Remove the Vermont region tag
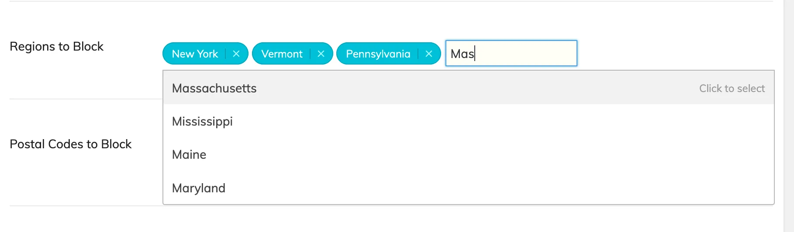 point(321,54)
